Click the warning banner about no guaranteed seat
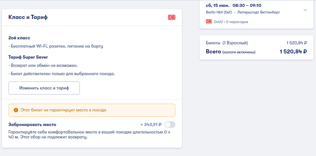The width and height of the screenshot is (316, 156). pos(92,110)
